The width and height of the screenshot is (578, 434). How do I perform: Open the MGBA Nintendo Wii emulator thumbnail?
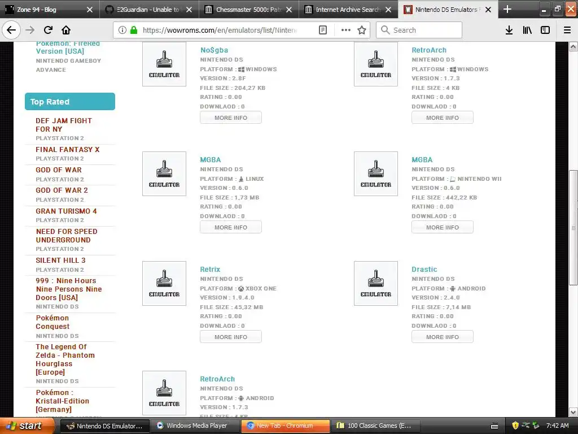click(x=375, y=174)
